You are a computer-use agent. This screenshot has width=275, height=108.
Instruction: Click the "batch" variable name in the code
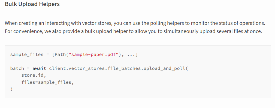[x=17, y=68]
